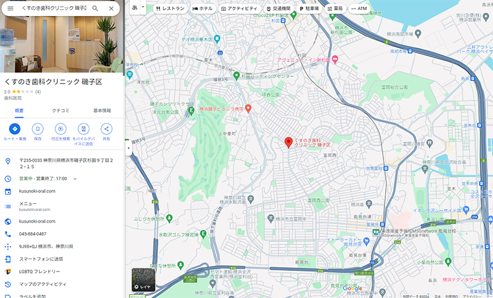Filter map by 駐車場 parking chip
Viewport: 493px width, 298px height.
pos(309,9)
